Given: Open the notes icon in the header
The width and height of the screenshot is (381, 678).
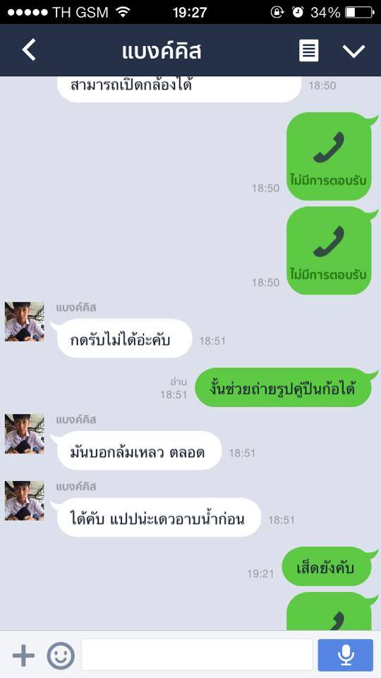Looking at the screenshot, I should 309,51.
